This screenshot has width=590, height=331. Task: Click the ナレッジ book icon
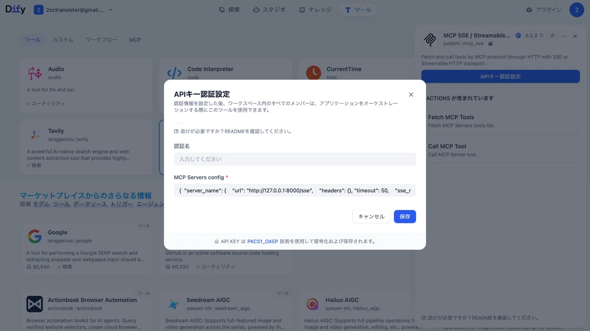coord(302,10)
